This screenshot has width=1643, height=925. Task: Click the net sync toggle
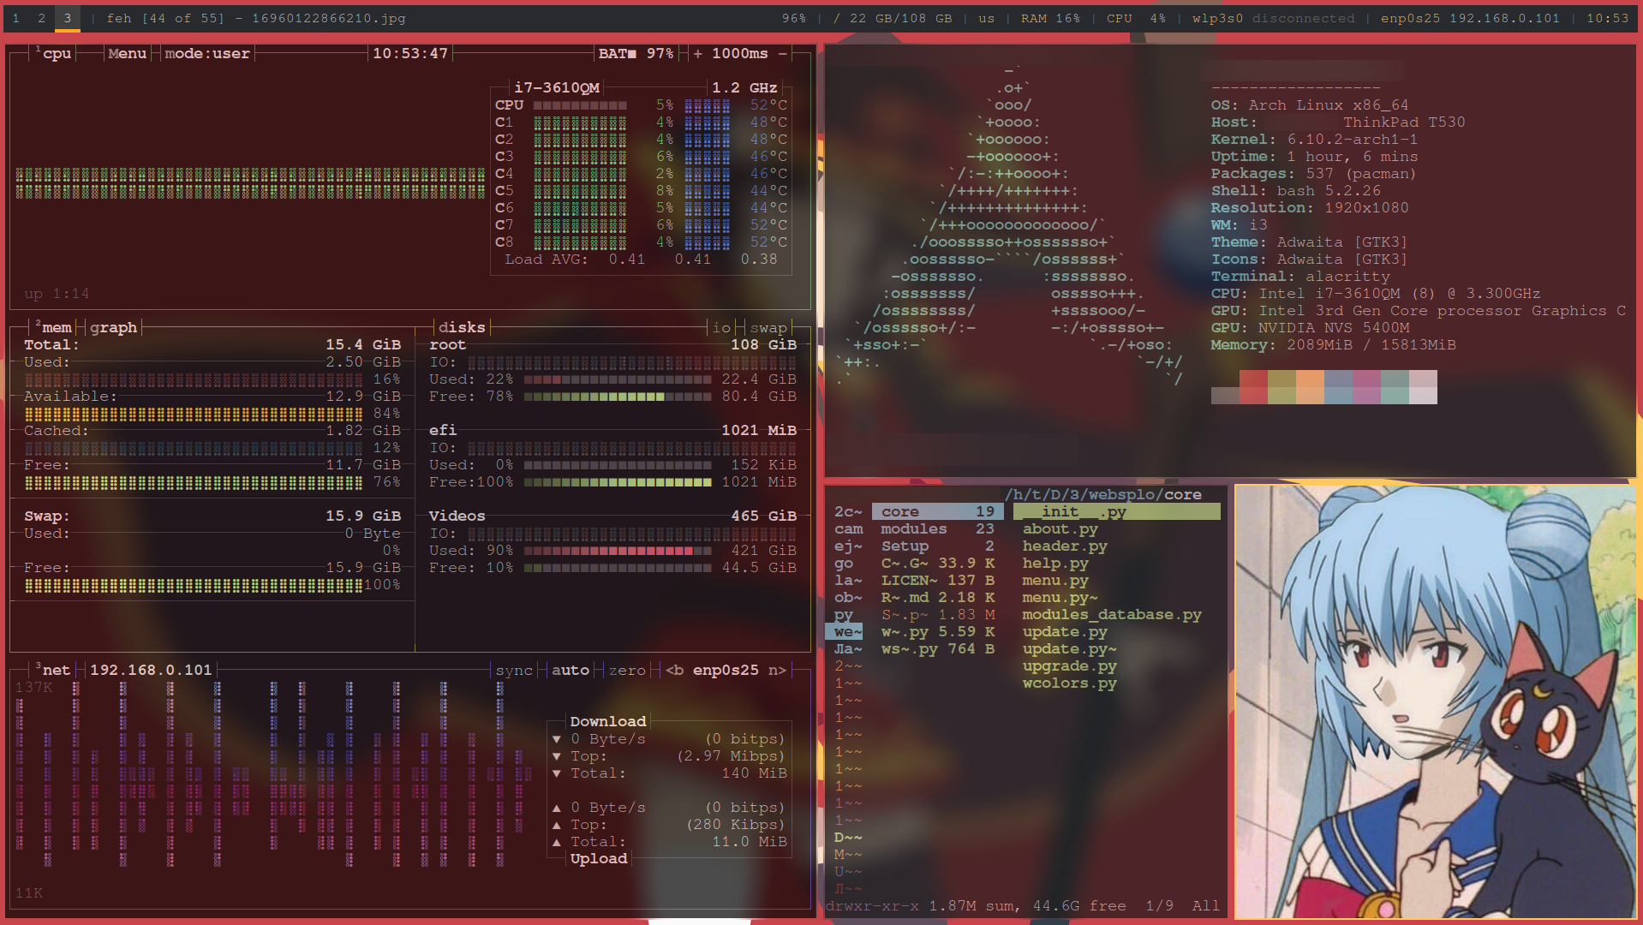click(514, 670)
